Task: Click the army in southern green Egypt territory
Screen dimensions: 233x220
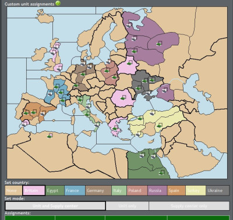Action: coord(161,172)
